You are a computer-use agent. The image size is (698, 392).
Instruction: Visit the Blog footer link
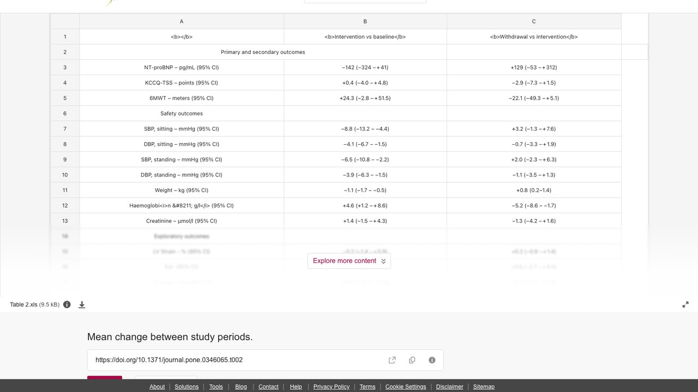click(241, 387)
